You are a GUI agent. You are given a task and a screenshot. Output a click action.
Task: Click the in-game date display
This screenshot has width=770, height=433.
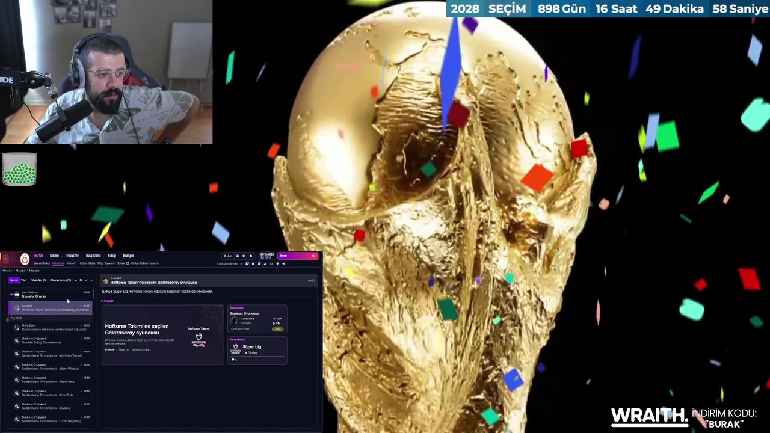pos(266,256)
